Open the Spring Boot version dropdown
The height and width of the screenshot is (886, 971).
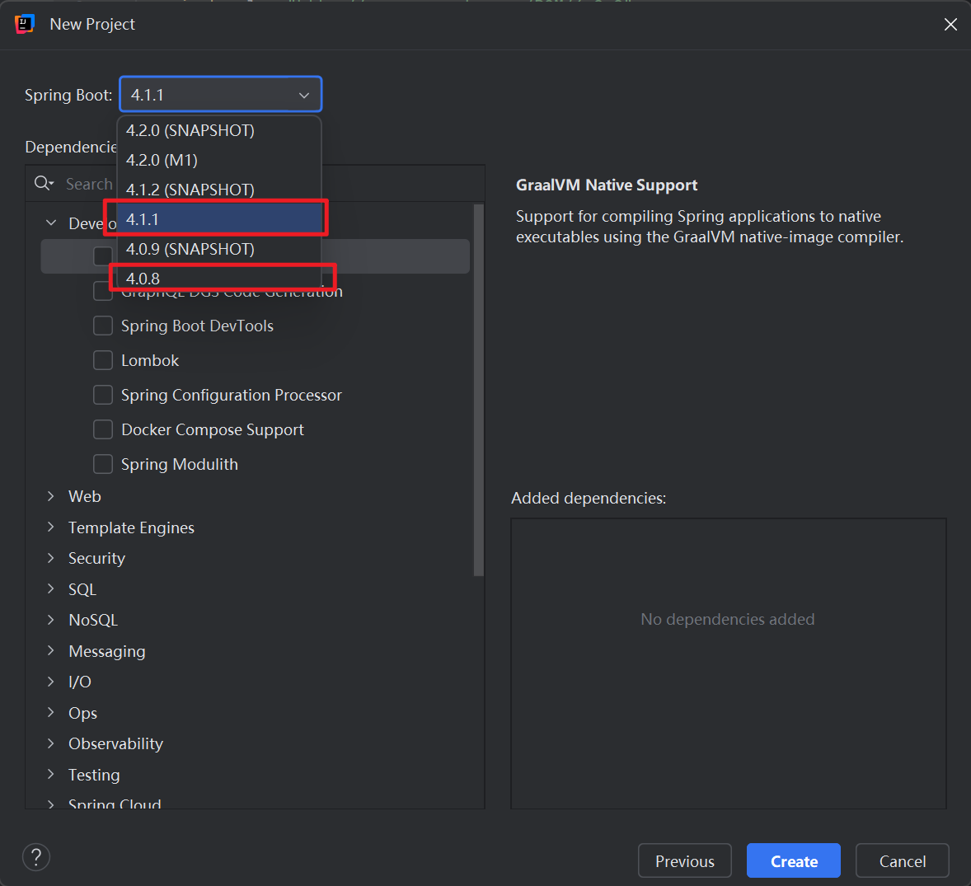coord(220,95)
